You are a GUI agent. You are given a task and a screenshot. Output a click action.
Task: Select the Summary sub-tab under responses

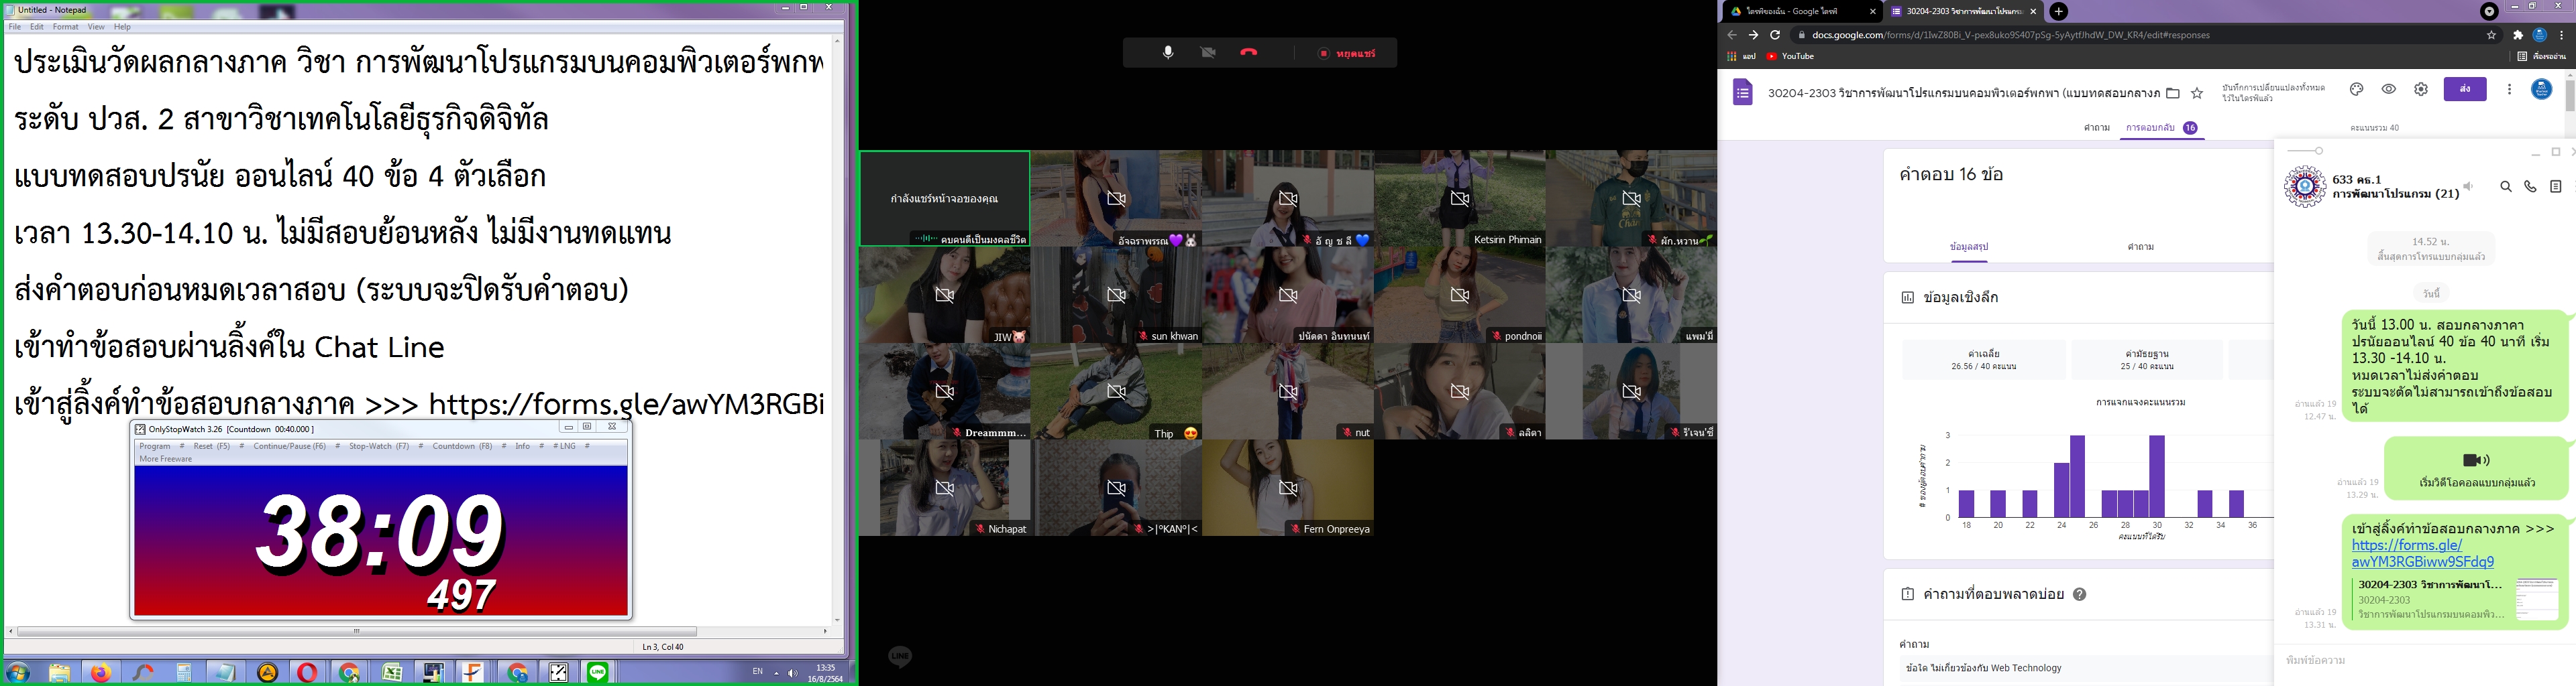click(x=1969, y=247)
